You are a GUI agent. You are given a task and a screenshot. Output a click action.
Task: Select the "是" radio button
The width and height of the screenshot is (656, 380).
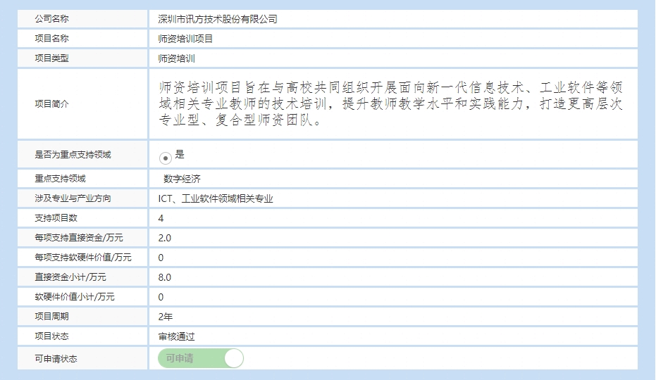pyautogui.click(x=166, y=158)
